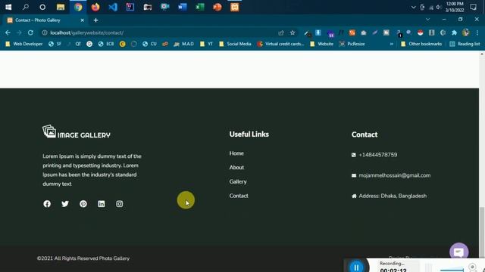Viewport: 485px width, 272px height.
Task: Open the Reading list panel
Action: pyautogui.click(x=465, y=44)
